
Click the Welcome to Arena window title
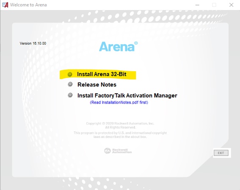point(28,5)
